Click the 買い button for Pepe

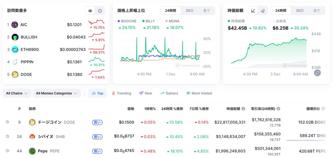pos(97,151)
